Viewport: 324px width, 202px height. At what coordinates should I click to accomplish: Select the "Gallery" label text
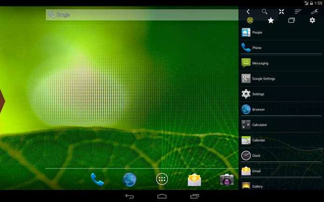(x=257, y=186)
